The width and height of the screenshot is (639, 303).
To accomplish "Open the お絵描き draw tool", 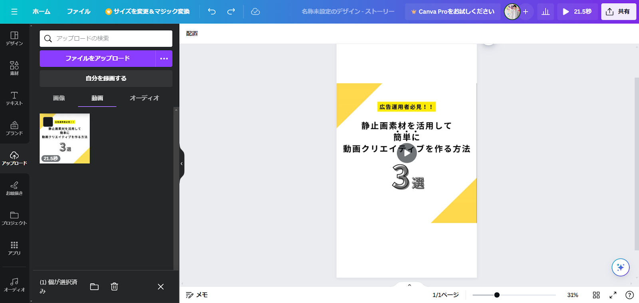I will tap(14, 188).
